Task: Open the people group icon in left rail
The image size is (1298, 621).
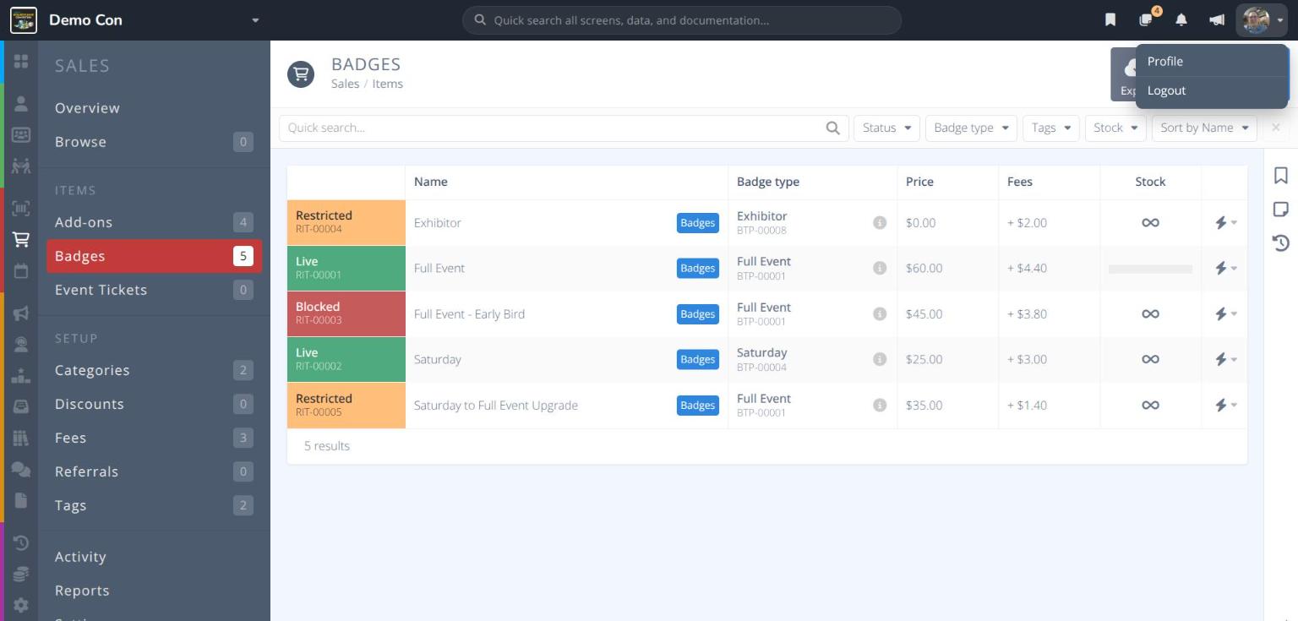Action: [21, 166]
